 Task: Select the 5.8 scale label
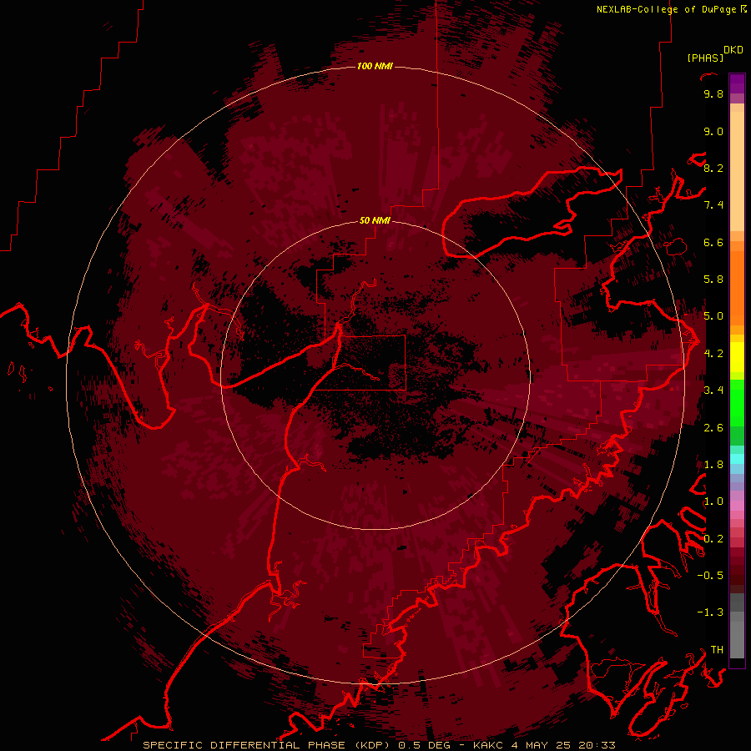tap(713, 280)
